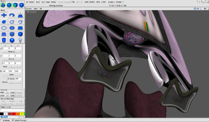Select the open Line tool
Screen dimensions: 209x122
[20, 22]
